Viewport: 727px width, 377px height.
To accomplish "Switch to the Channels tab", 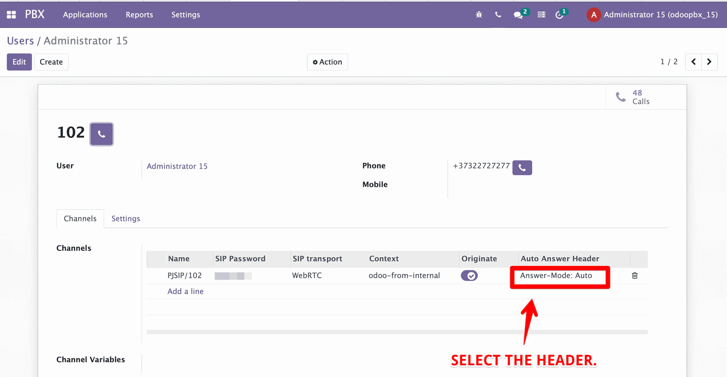I will click(80, 219).
